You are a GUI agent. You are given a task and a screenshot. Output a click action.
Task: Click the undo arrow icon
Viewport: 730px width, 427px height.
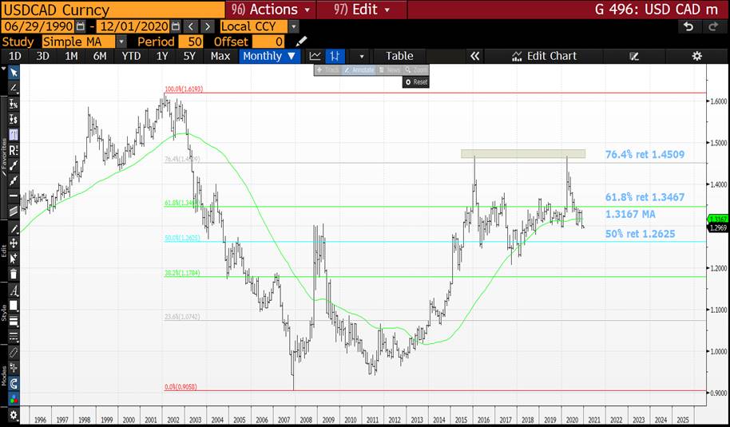688,26
